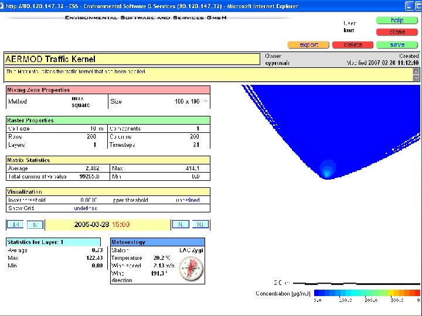422x316 pixels.
Task: Click the map distance scale bar
Action: tap(356, 283)
